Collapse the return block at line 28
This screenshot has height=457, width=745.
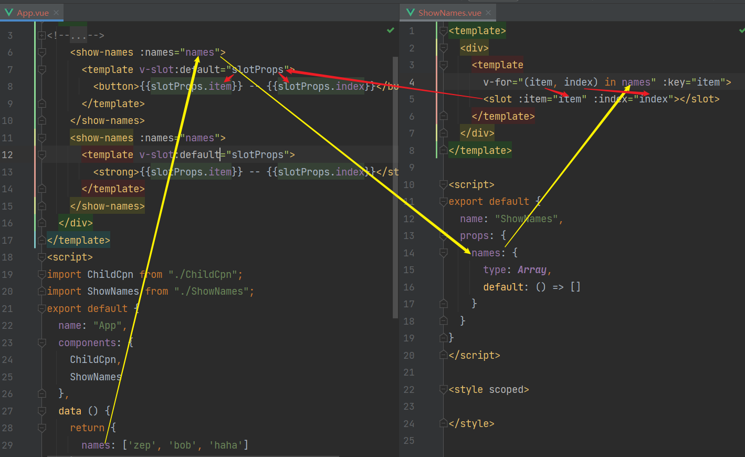coord(42,428)
